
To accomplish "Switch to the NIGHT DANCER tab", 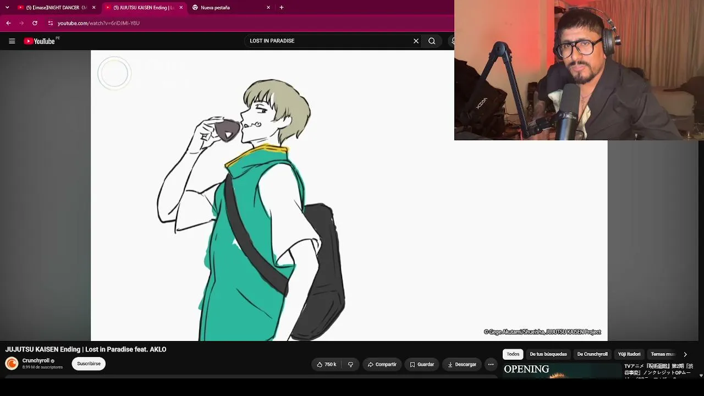I will point(56,8).
